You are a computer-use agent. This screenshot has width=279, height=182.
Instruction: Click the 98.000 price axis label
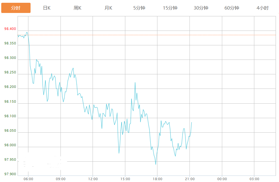point(10,145)
